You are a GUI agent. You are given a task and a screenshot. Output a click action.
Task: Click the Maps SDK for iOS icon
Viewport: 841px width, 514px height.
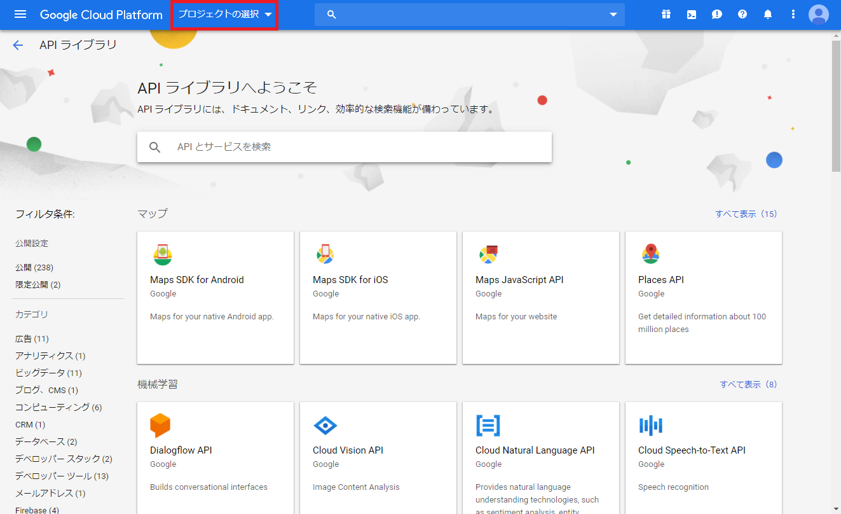click(x=325, y=254)
